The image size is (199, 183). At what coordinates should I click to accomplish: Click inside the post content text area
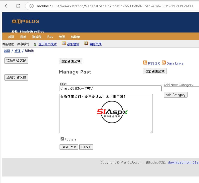pyautogui.click(x=106, y=113)
